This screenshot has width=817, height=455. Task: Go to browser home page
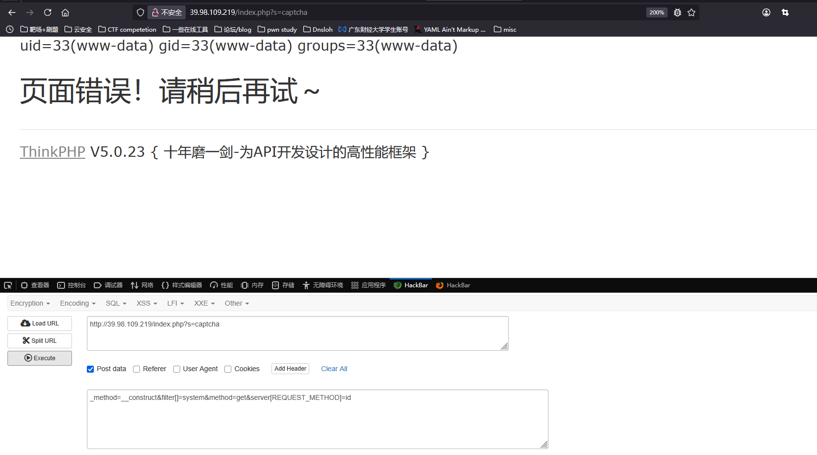click(65, 12)
